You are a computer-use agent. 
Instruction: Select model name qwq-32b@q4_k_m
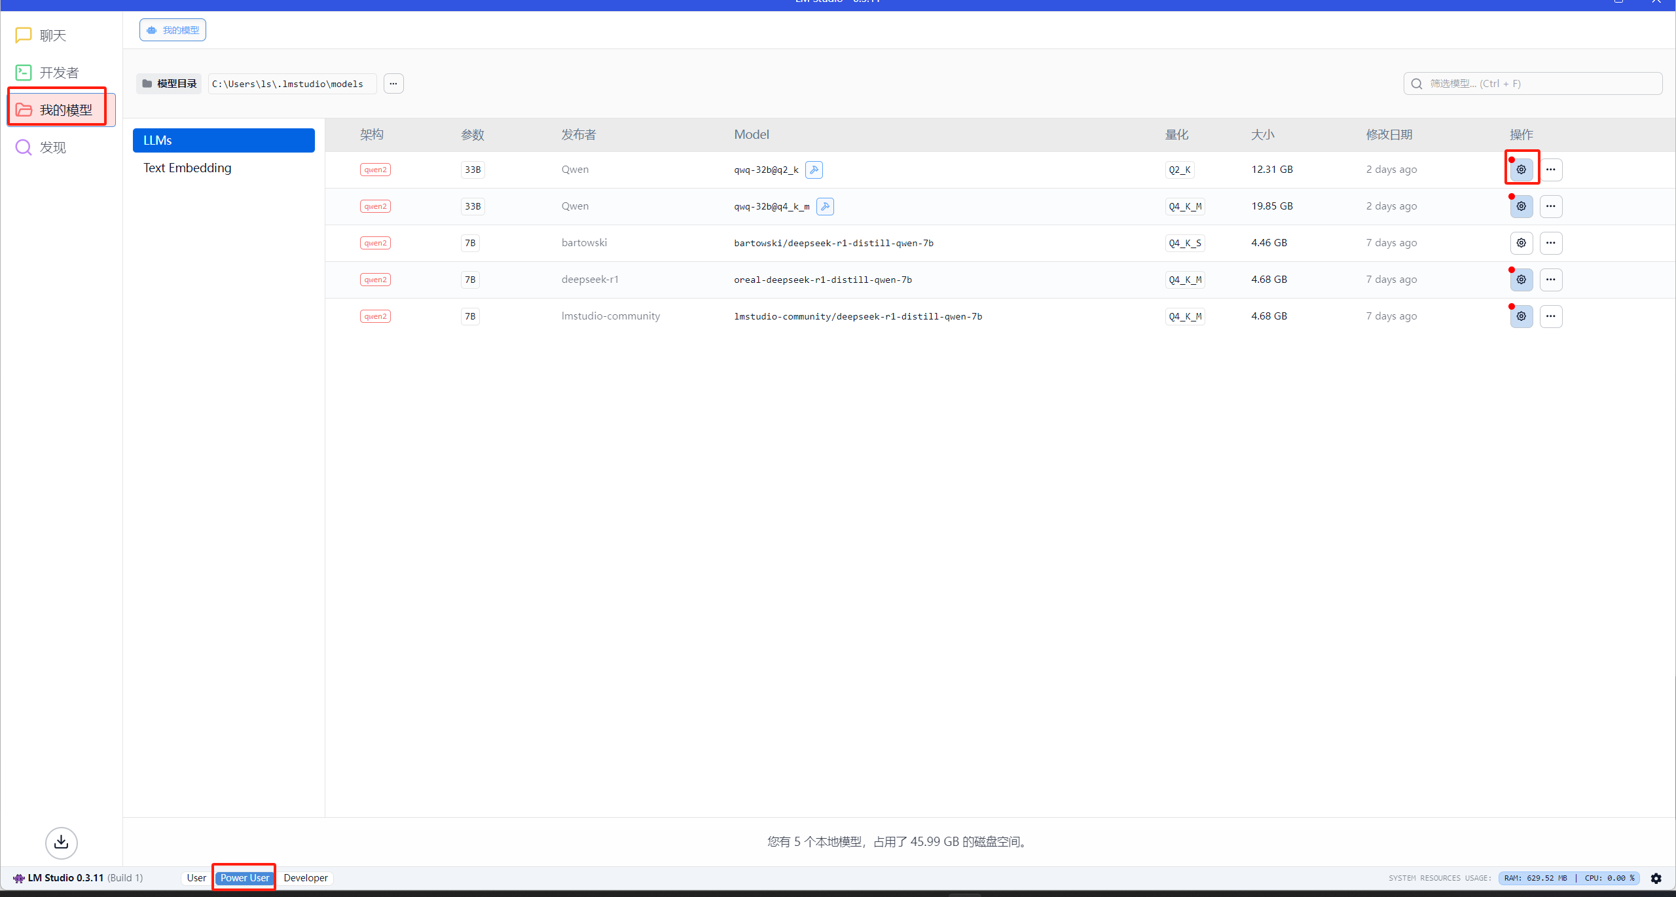pyautogui.click(x=772, y=206)
